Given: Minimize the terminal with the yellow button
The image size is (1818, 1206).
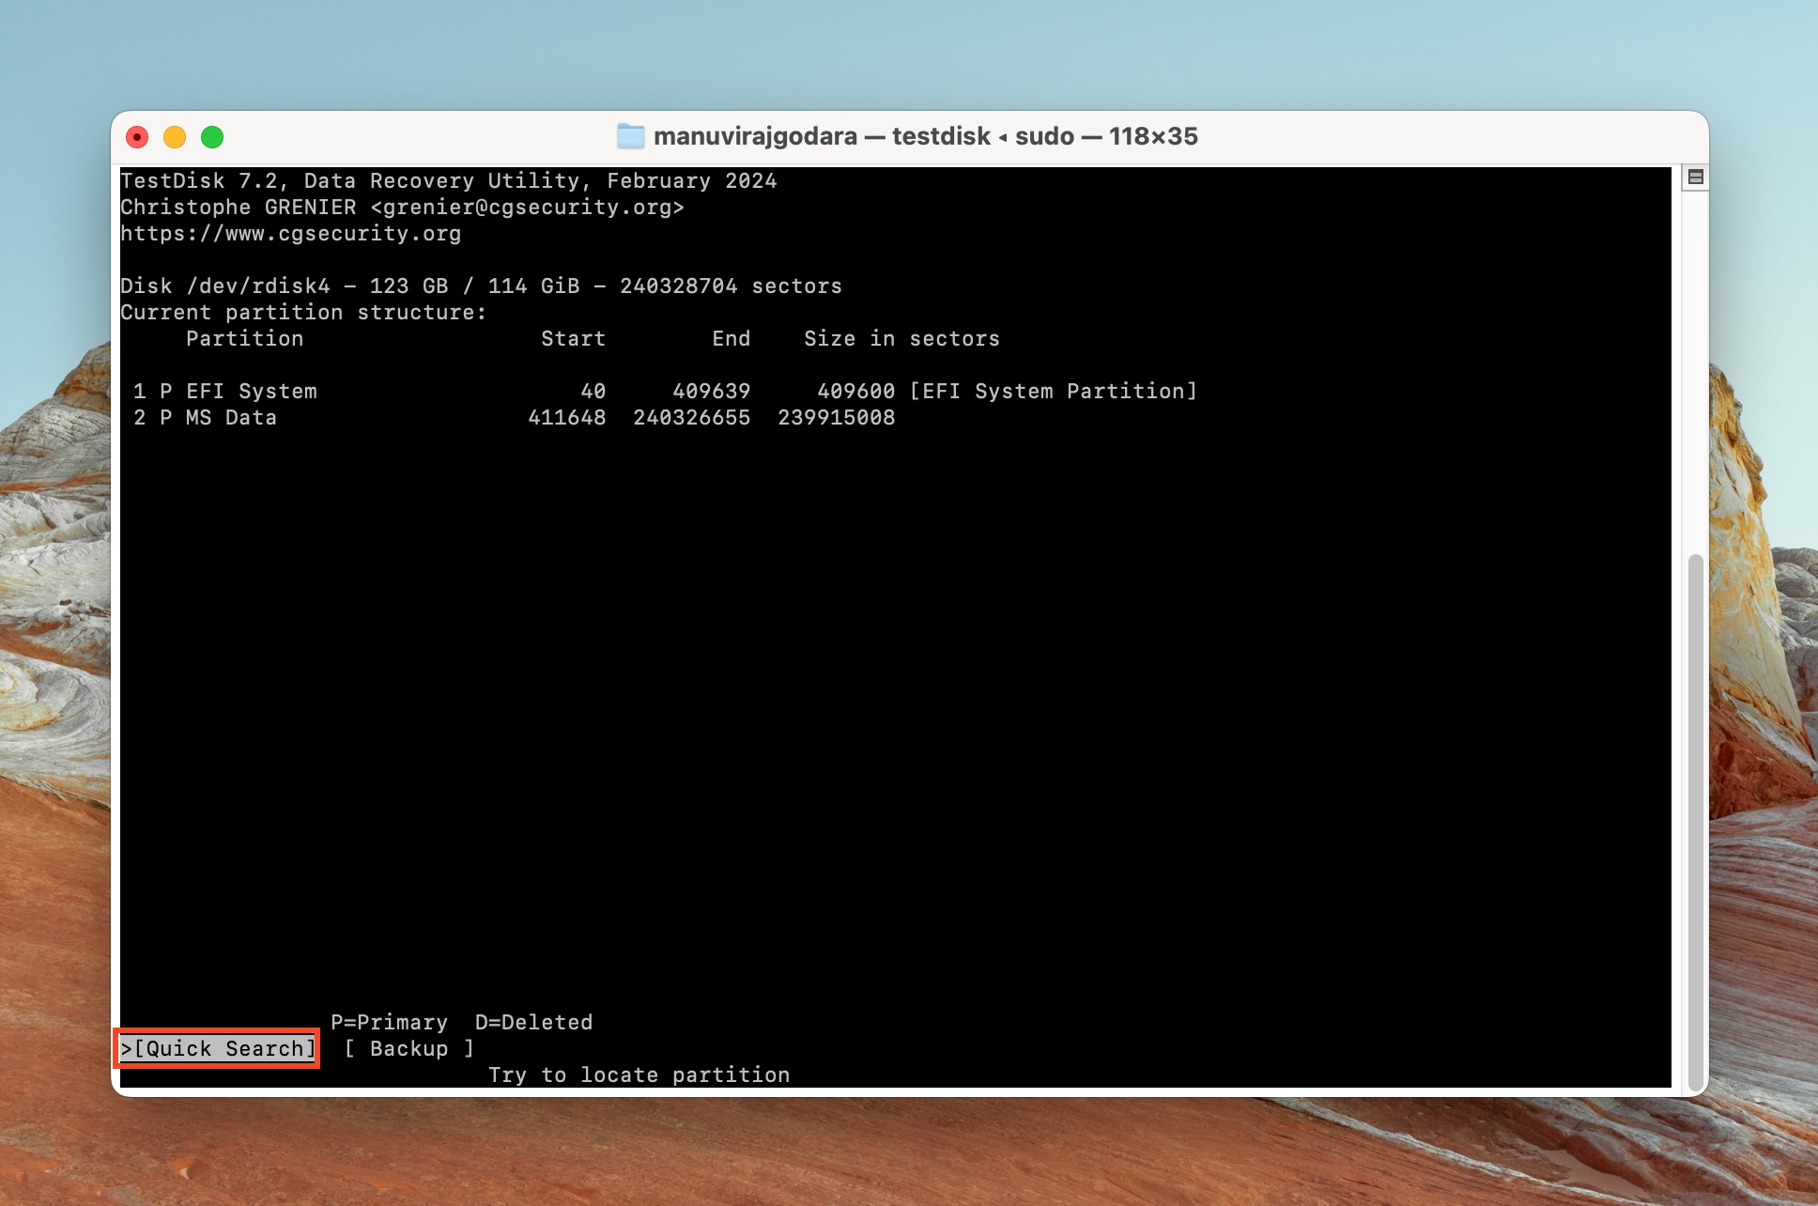Looking at the screenshot, I should coord(175,137).
